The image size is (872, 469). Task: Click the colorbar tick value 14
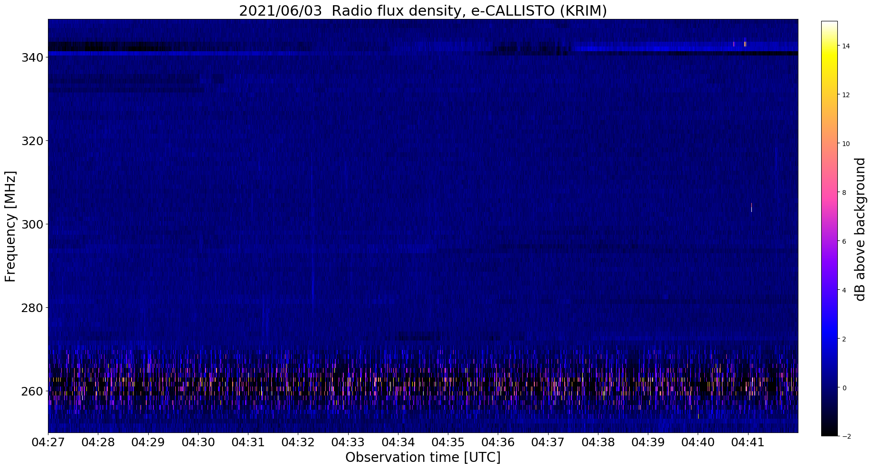point(845,46)
